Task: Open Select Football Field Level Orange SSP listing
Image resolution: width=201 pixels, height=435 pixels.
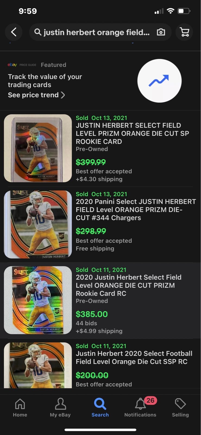Action: [134, 358]
